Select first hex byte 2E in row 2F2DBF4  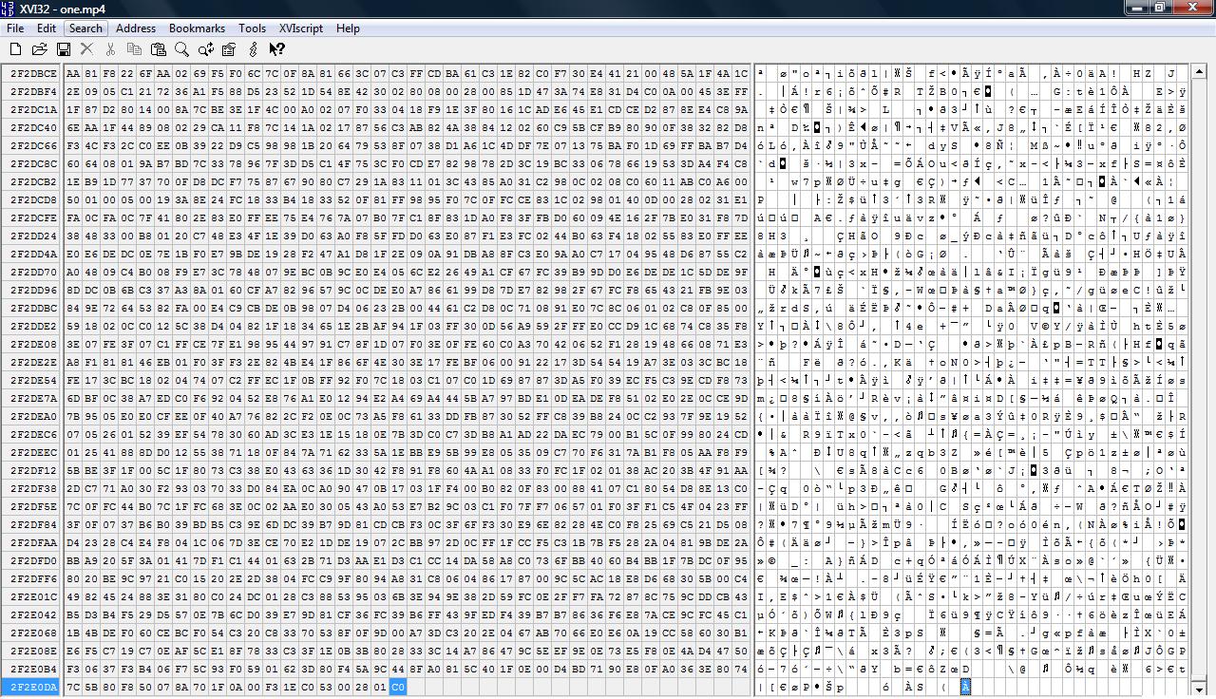pyautogui.click(x=73, y=91)
